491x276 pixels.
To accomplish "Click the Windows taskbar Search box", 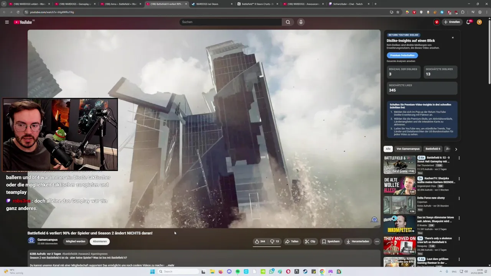I will pyautogui.click(x=178, y=271).
